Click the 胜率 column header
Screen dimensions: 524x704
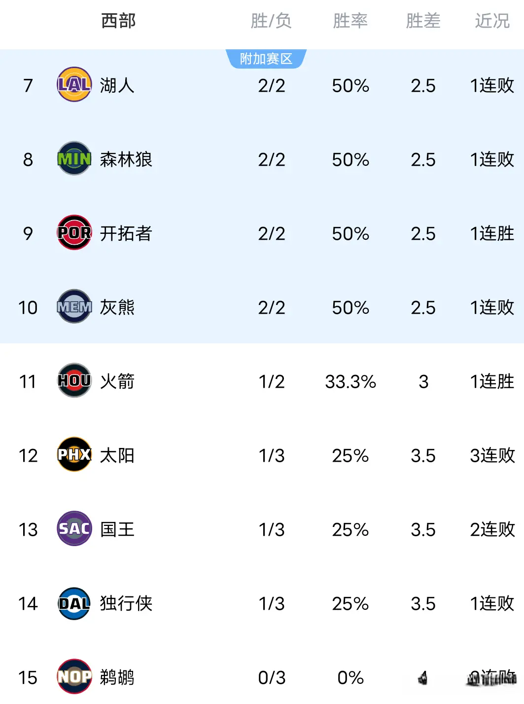[x=350, y=21]
